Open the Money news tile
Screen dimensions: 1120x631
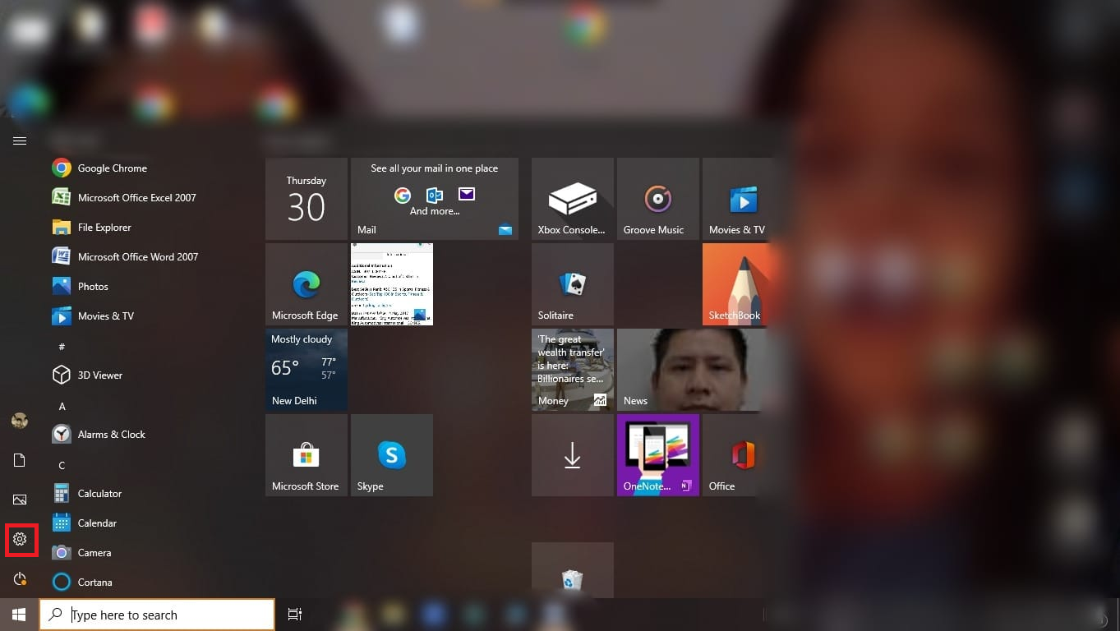click(x=573, y=370)
